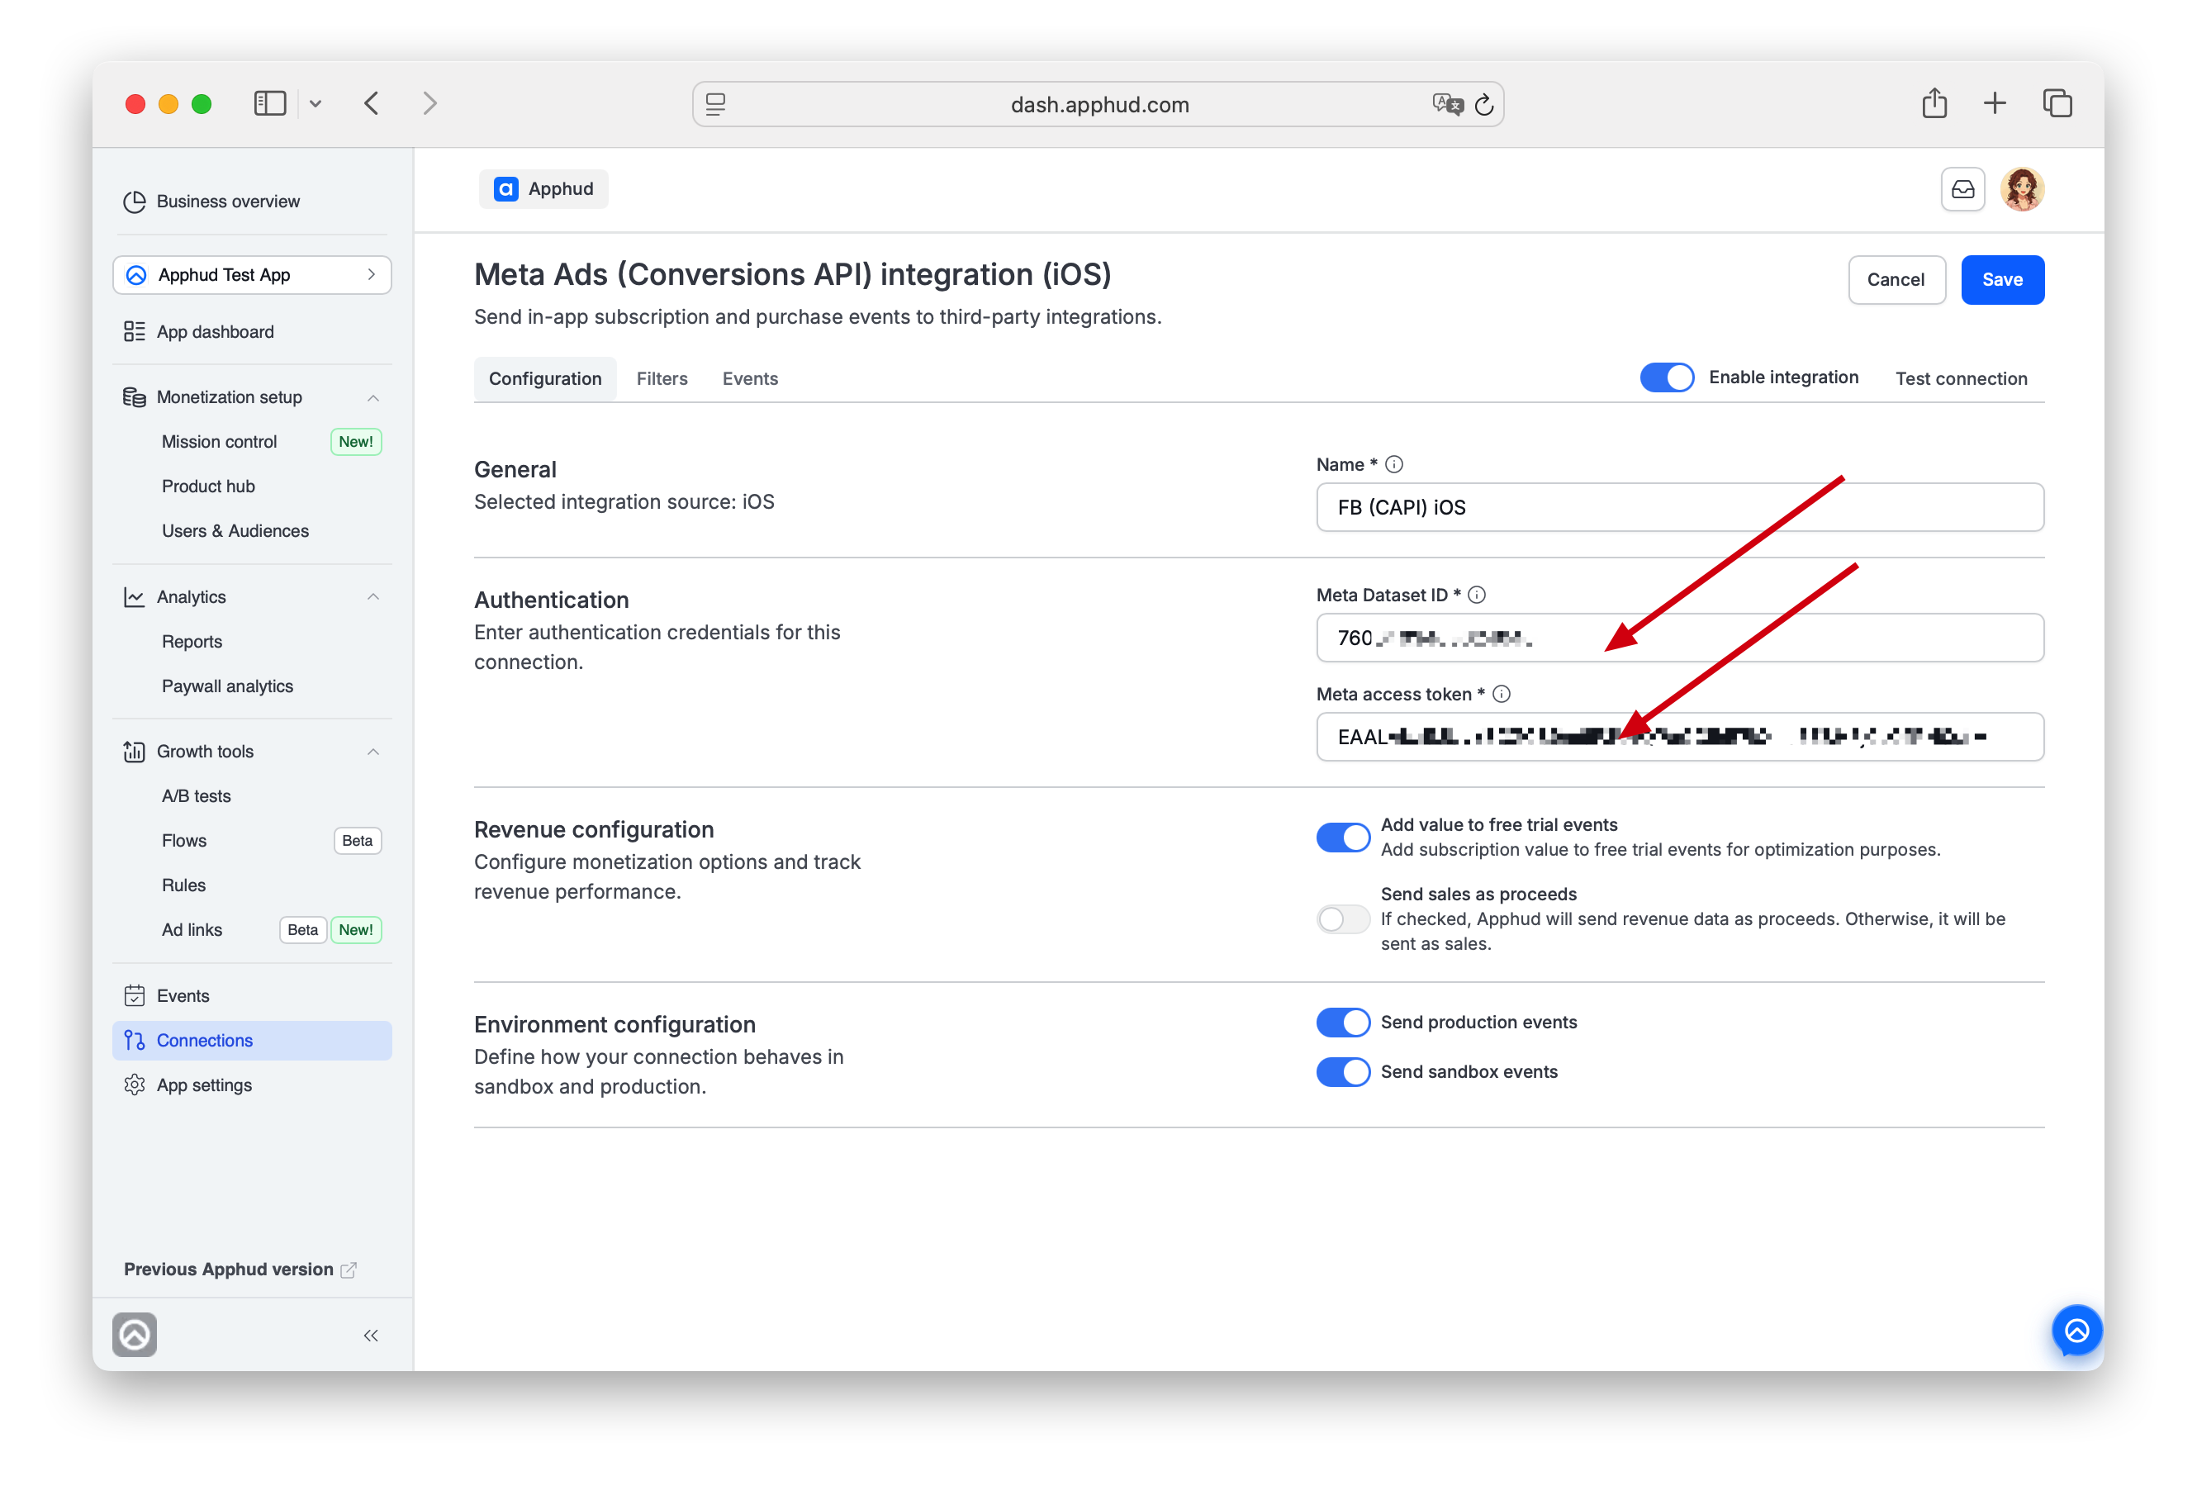Open the Previous Apphud version link
This screenshot has height=1495, width=2197.
point(240,1269)
